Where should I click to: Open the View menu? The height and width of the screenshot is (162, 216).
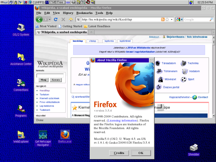(56, 13)
